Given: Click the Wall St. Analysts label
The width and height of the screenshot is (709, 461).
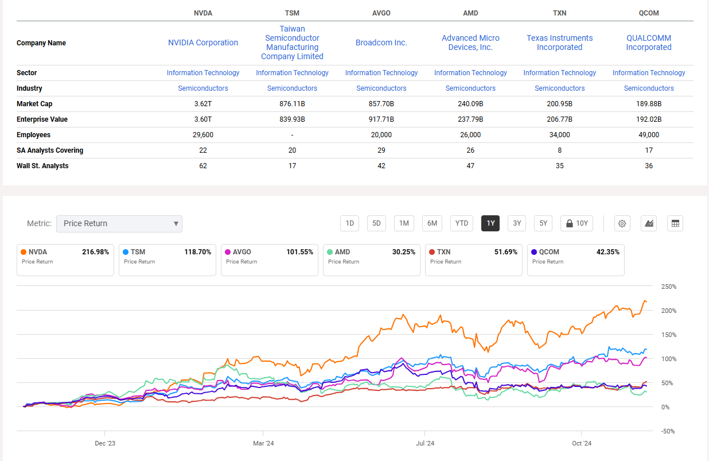Looking at the screenshot, I should (x=42, y=166).
